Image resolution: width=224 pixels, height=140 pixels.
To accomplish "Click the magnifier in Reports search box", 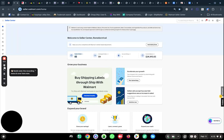I will [x=198, y=20].
